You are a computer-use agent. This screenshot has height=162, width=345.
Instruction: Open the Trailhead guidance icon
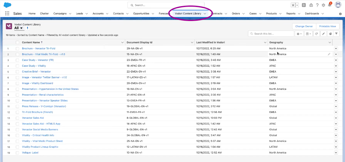point(311,5)
